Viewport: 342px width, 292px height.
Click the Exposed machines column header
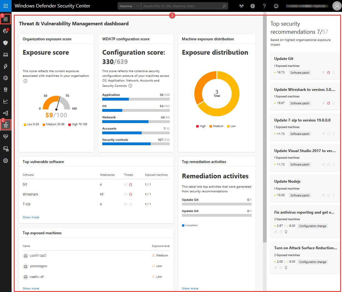tap(156, 175)
